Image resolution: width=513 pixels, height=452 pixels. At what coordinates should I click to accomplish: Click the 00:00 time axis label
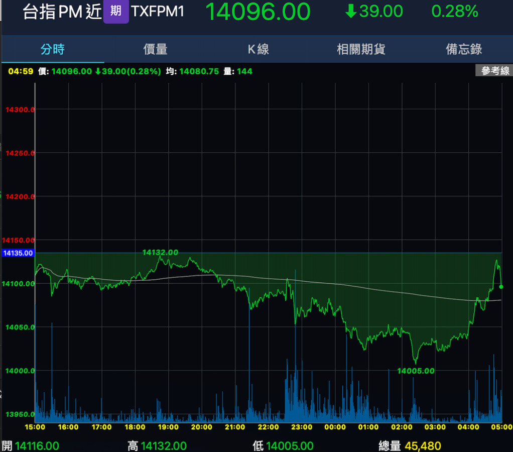coord(335,427)
